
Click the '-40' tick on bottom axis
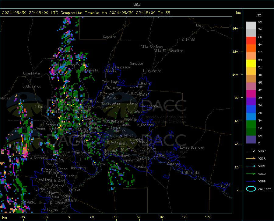click(x=22, y=217)
